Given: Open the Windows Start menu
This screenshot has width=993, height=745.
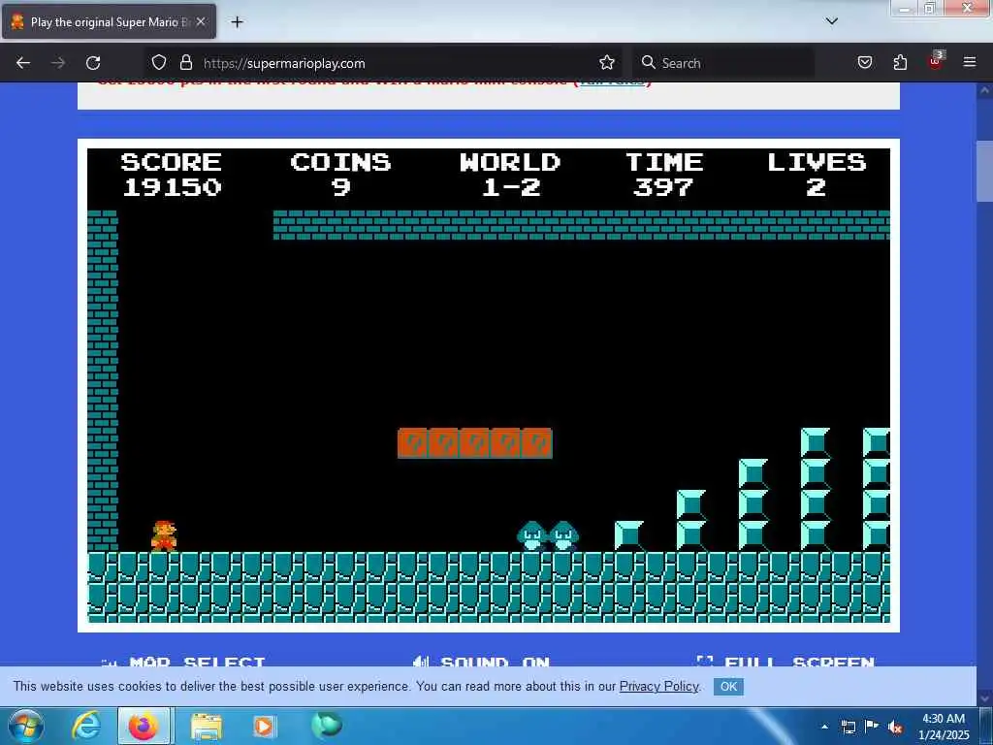Looking at the screenshot, I should click(26, 726).
